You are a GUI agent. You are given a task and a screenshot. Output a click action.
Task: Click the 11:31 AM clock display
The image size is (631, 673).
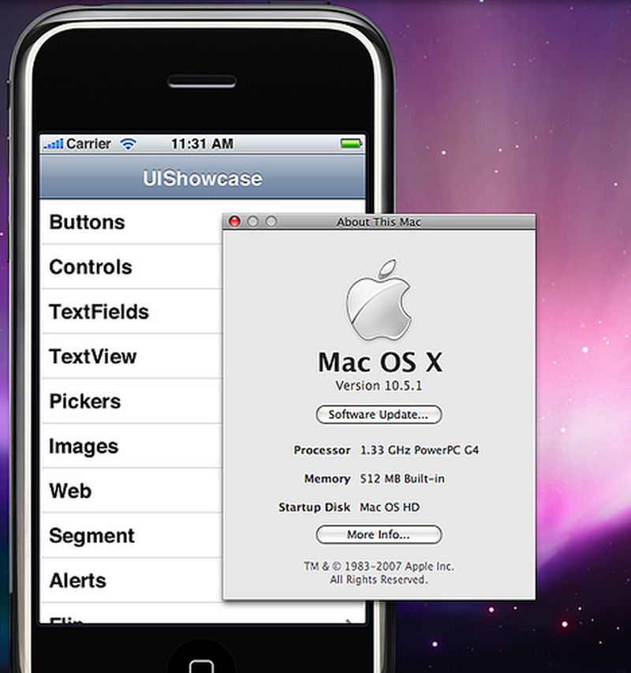point(202,144)
